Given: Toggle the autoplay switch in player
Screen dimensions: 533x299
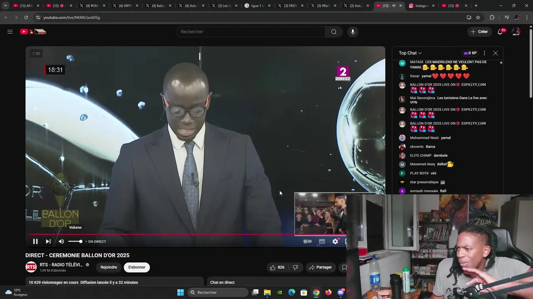Looking at the screenshot, I should click(x=307, y=241).
